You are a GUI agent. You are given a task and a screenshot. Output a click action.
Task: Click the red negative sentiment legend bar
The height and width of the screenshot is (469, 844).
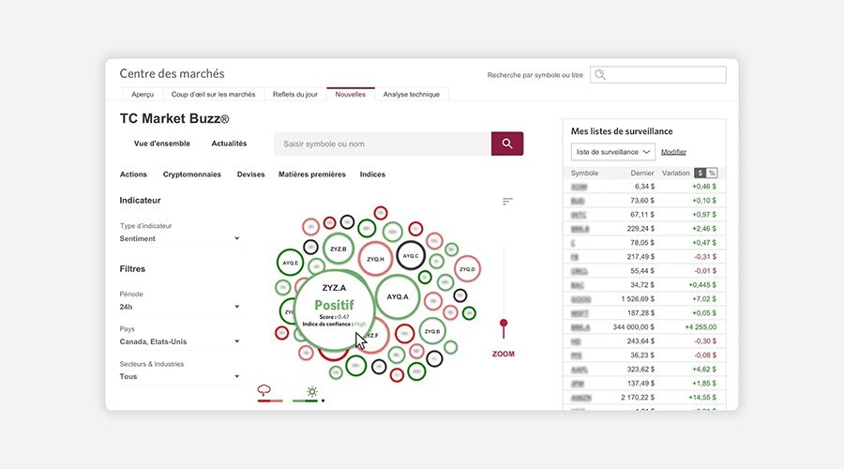coord(270,401)
